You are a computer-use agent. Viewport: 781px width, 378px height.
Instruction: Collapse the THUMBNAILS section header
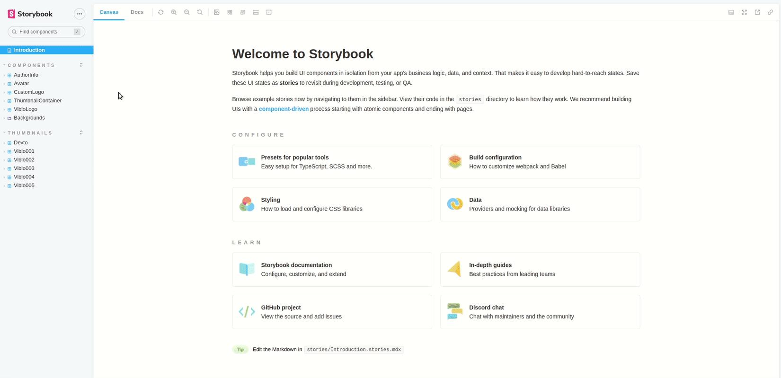click(30, 133)
